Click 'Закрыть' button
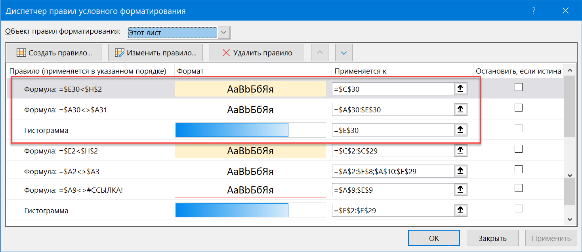Image resolution: width=582 pixels, height=252 pixels. point(492,238)
